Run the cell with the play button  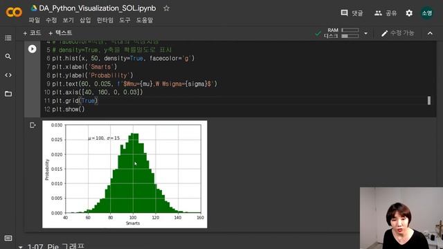coord(33,49)
